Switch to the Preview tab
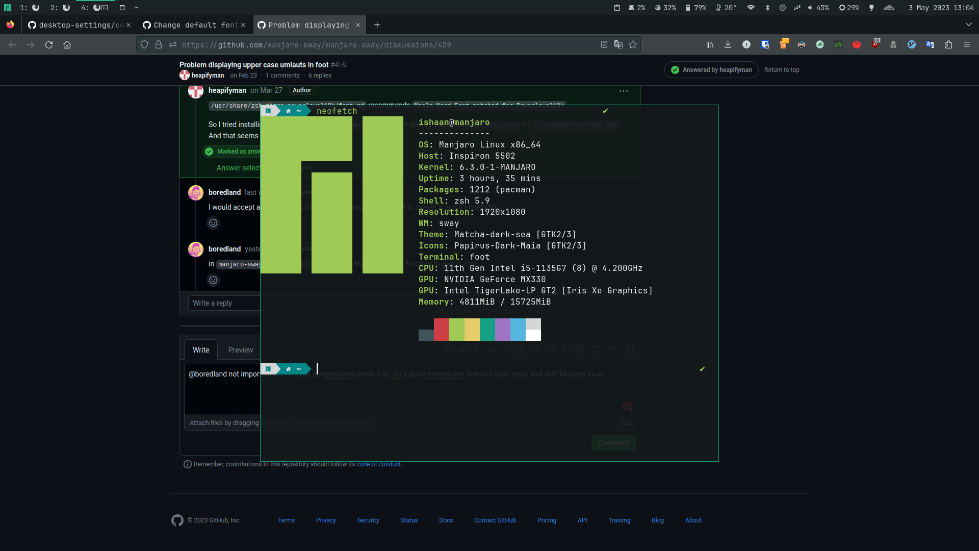Screen dimensions: 979x551 point(240,350)
